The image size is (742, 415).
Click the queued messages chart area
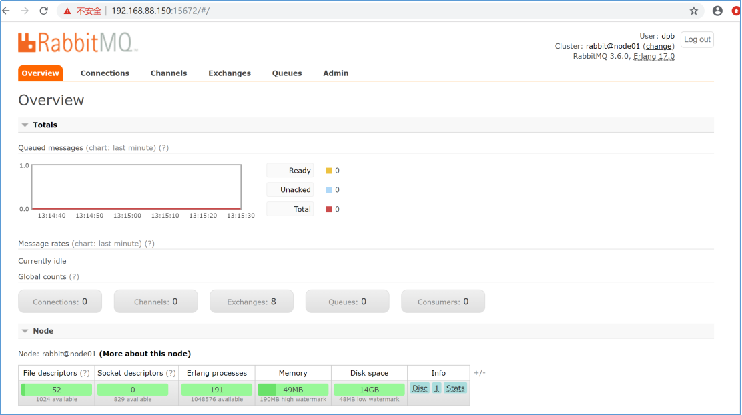pos(136,187)
